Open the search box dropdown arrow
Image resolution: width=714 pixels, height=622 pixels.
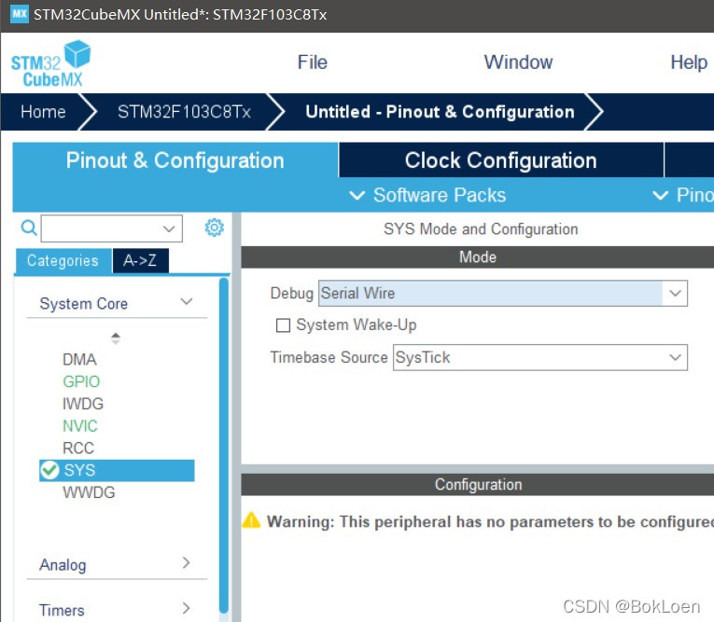[x=169, y=228]
